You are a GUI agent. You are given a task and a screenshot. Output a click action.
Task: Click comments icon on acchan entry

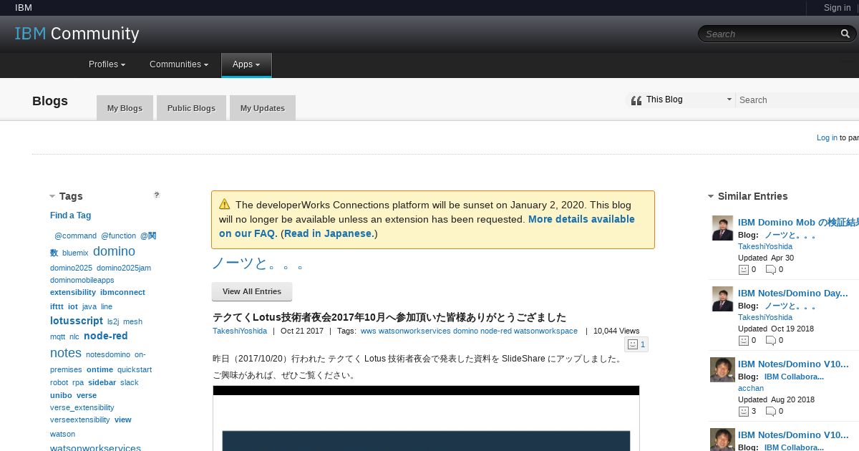[x=771, y=412]
